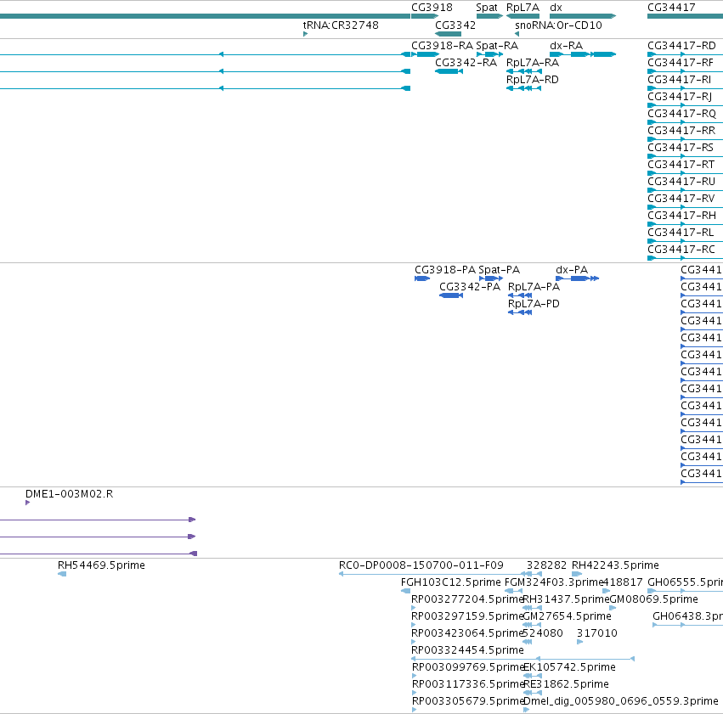Open transcript CG3342-RA
Viewport: 723px width, 714px height.
click(466, 63)
